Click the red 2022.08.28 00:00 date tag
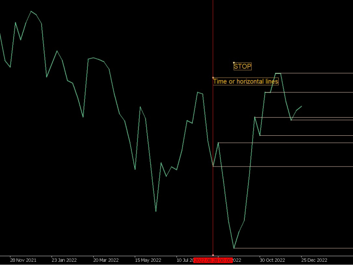This screenshot has height=265, width=353. click(x=213, y=260)
